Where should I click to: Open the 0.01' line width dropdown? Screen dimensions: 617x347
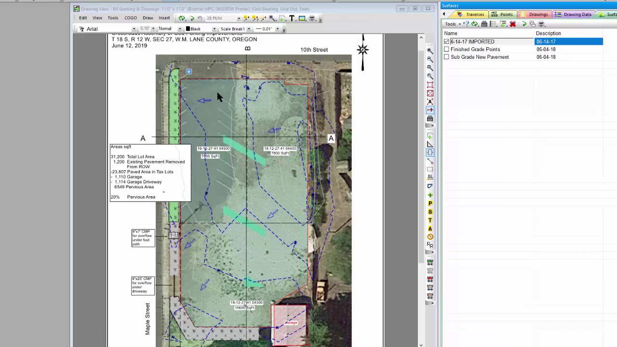(277, 29)
